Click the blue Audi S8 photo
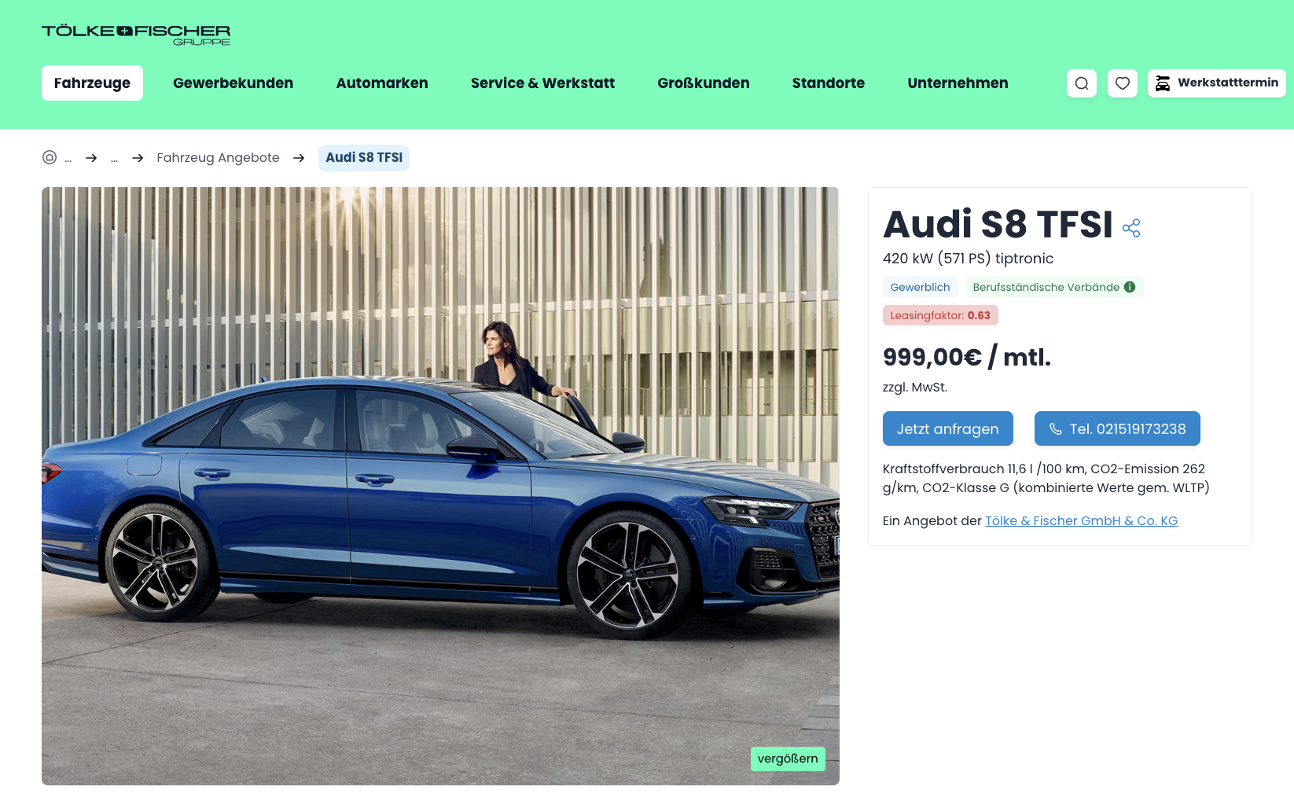This screenshot has height=794, width=1294. coord(440,486)
